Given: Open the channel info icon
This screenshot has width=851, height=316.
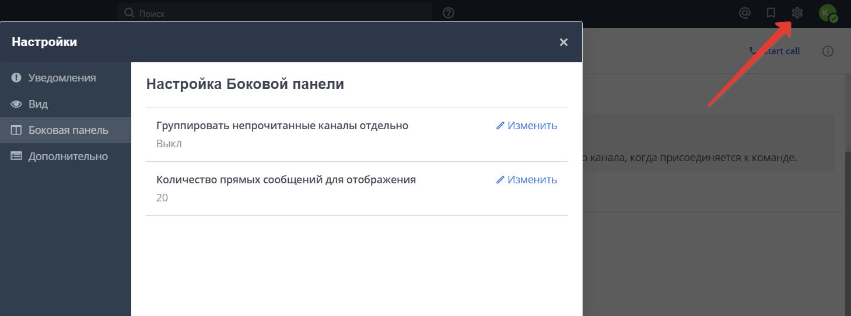Looking at the screenshot, I should (x=828, y=51).
